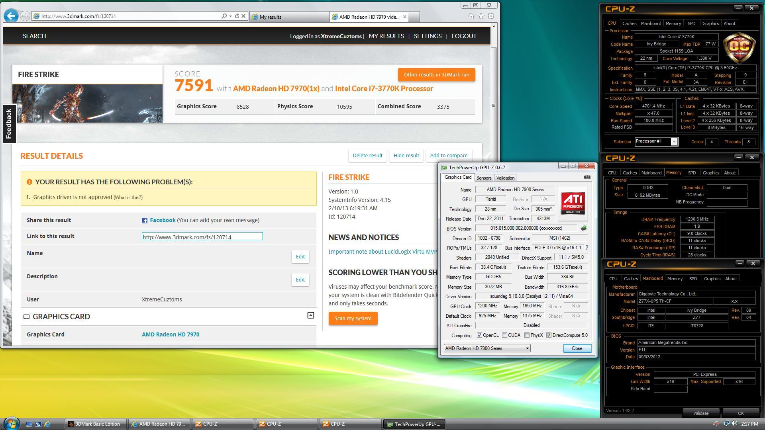Click the Switch between windows quick launch icon
This screenshot has width=765, height=430.
point(38,424)
